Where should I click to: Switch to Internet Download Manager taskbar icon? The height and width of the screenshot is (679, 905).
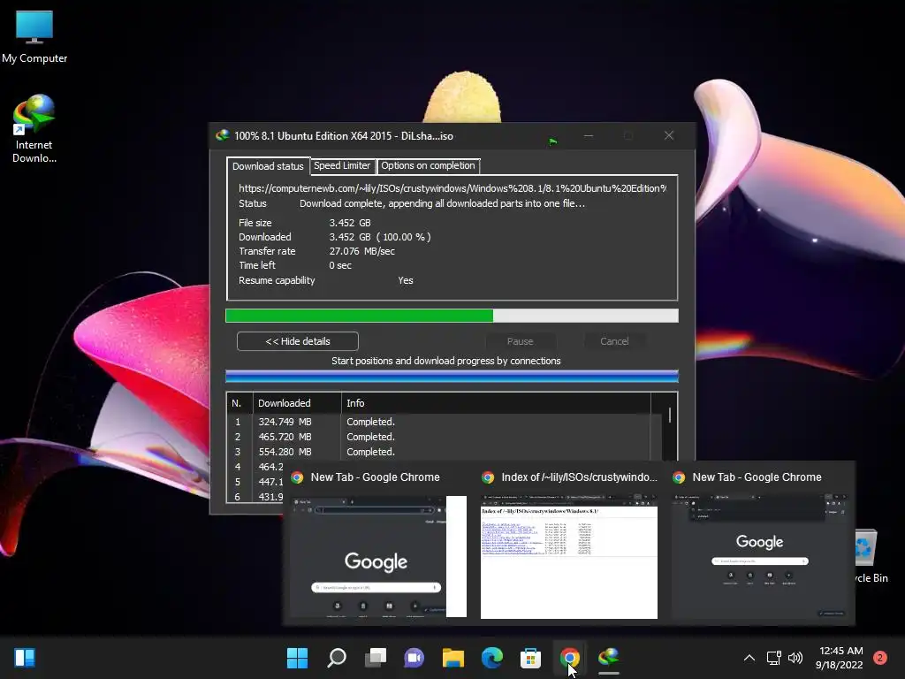tap(608, 657)
